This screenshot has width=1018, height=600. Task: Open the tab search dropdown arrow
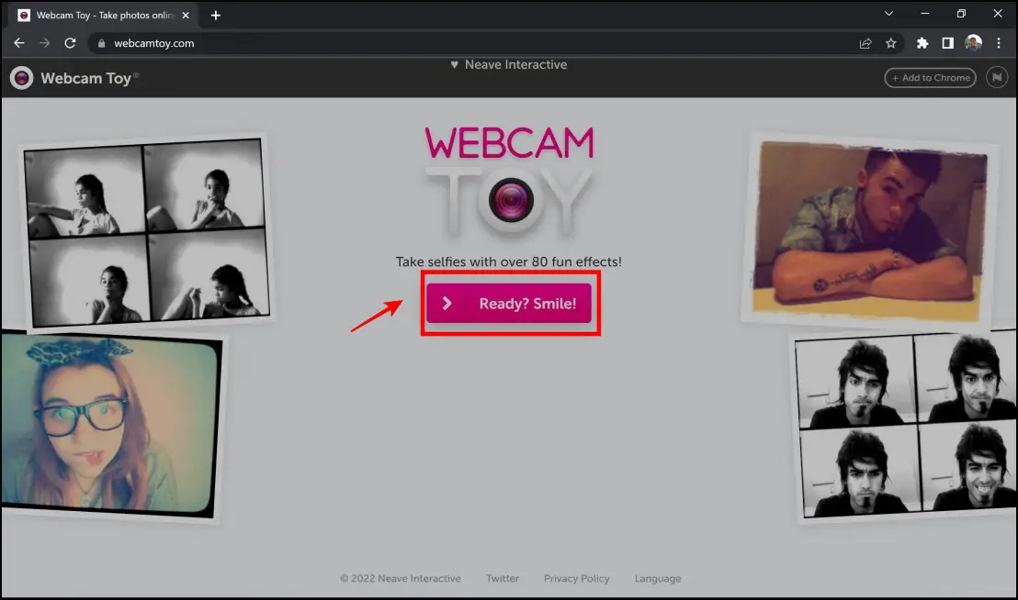pyautogui.click(x=888, y=14)
